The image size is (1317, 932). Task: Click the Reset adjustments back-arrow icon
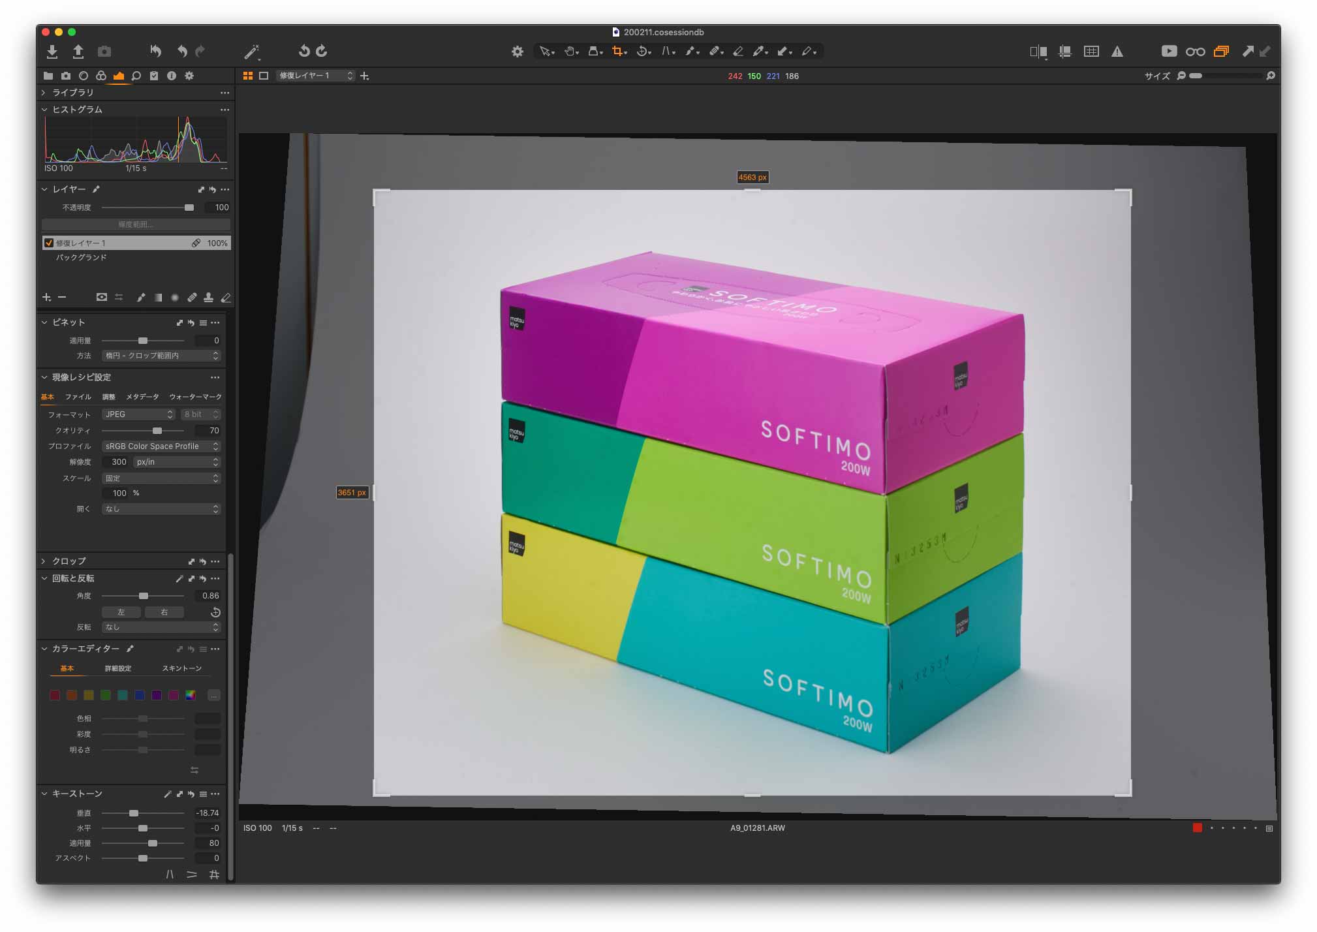coord(155,51)
